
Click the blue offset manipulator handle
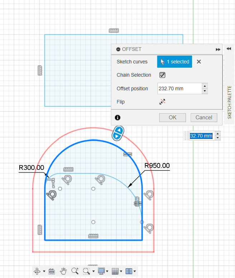(x=118, y=133)
